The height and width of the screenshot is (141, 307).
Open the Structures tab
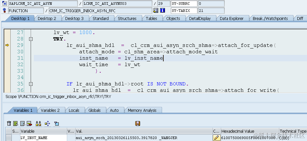pyautogui.click(x=127, y=19)
